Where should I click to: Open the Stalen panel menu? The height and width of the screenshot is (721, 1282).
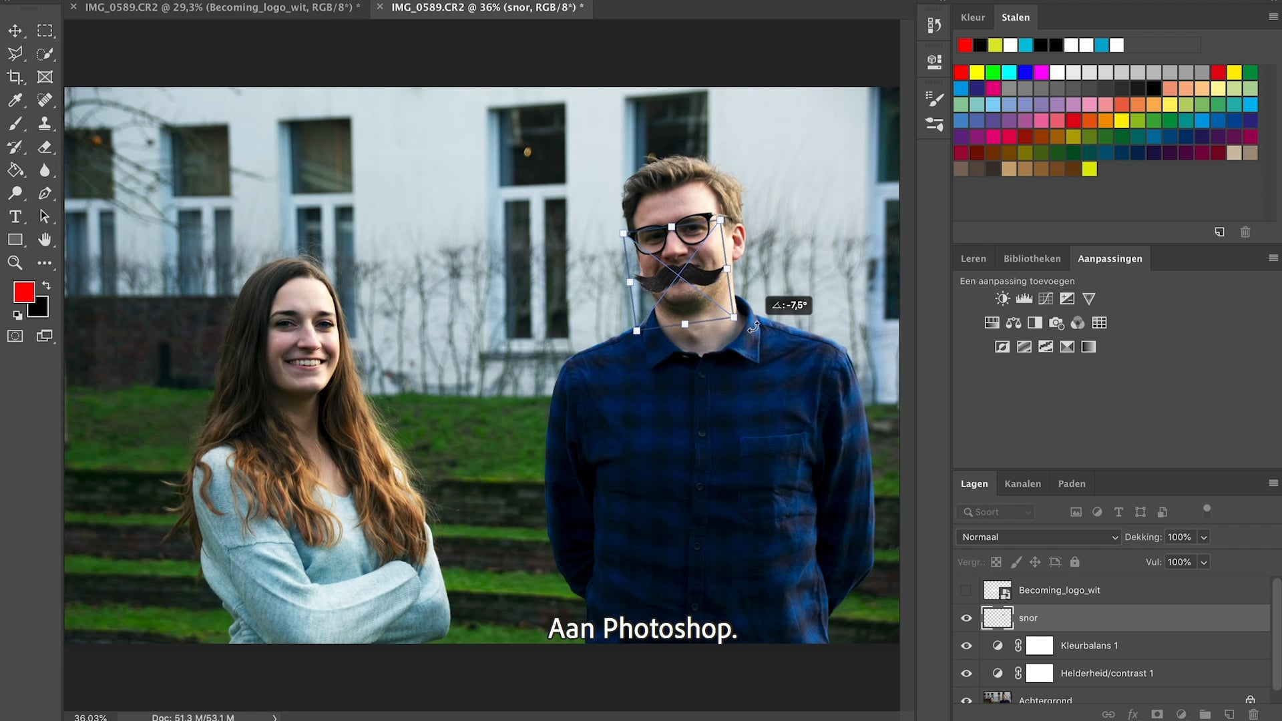coord(1273,17)
